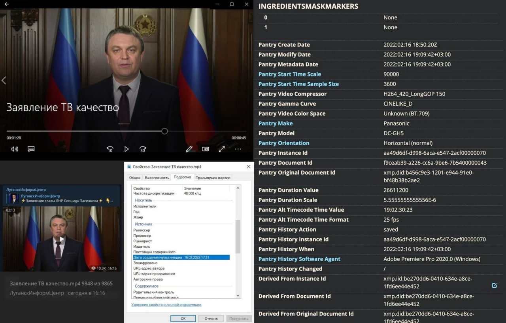506x323 pixels.
Task: Click the Значение column header
Action: tap(193, 188)
